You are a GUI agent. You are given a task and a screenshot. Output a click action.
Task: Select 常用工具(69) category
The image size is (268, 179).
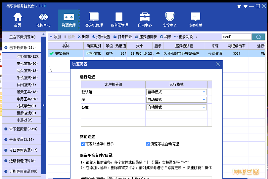click(22, 99)
